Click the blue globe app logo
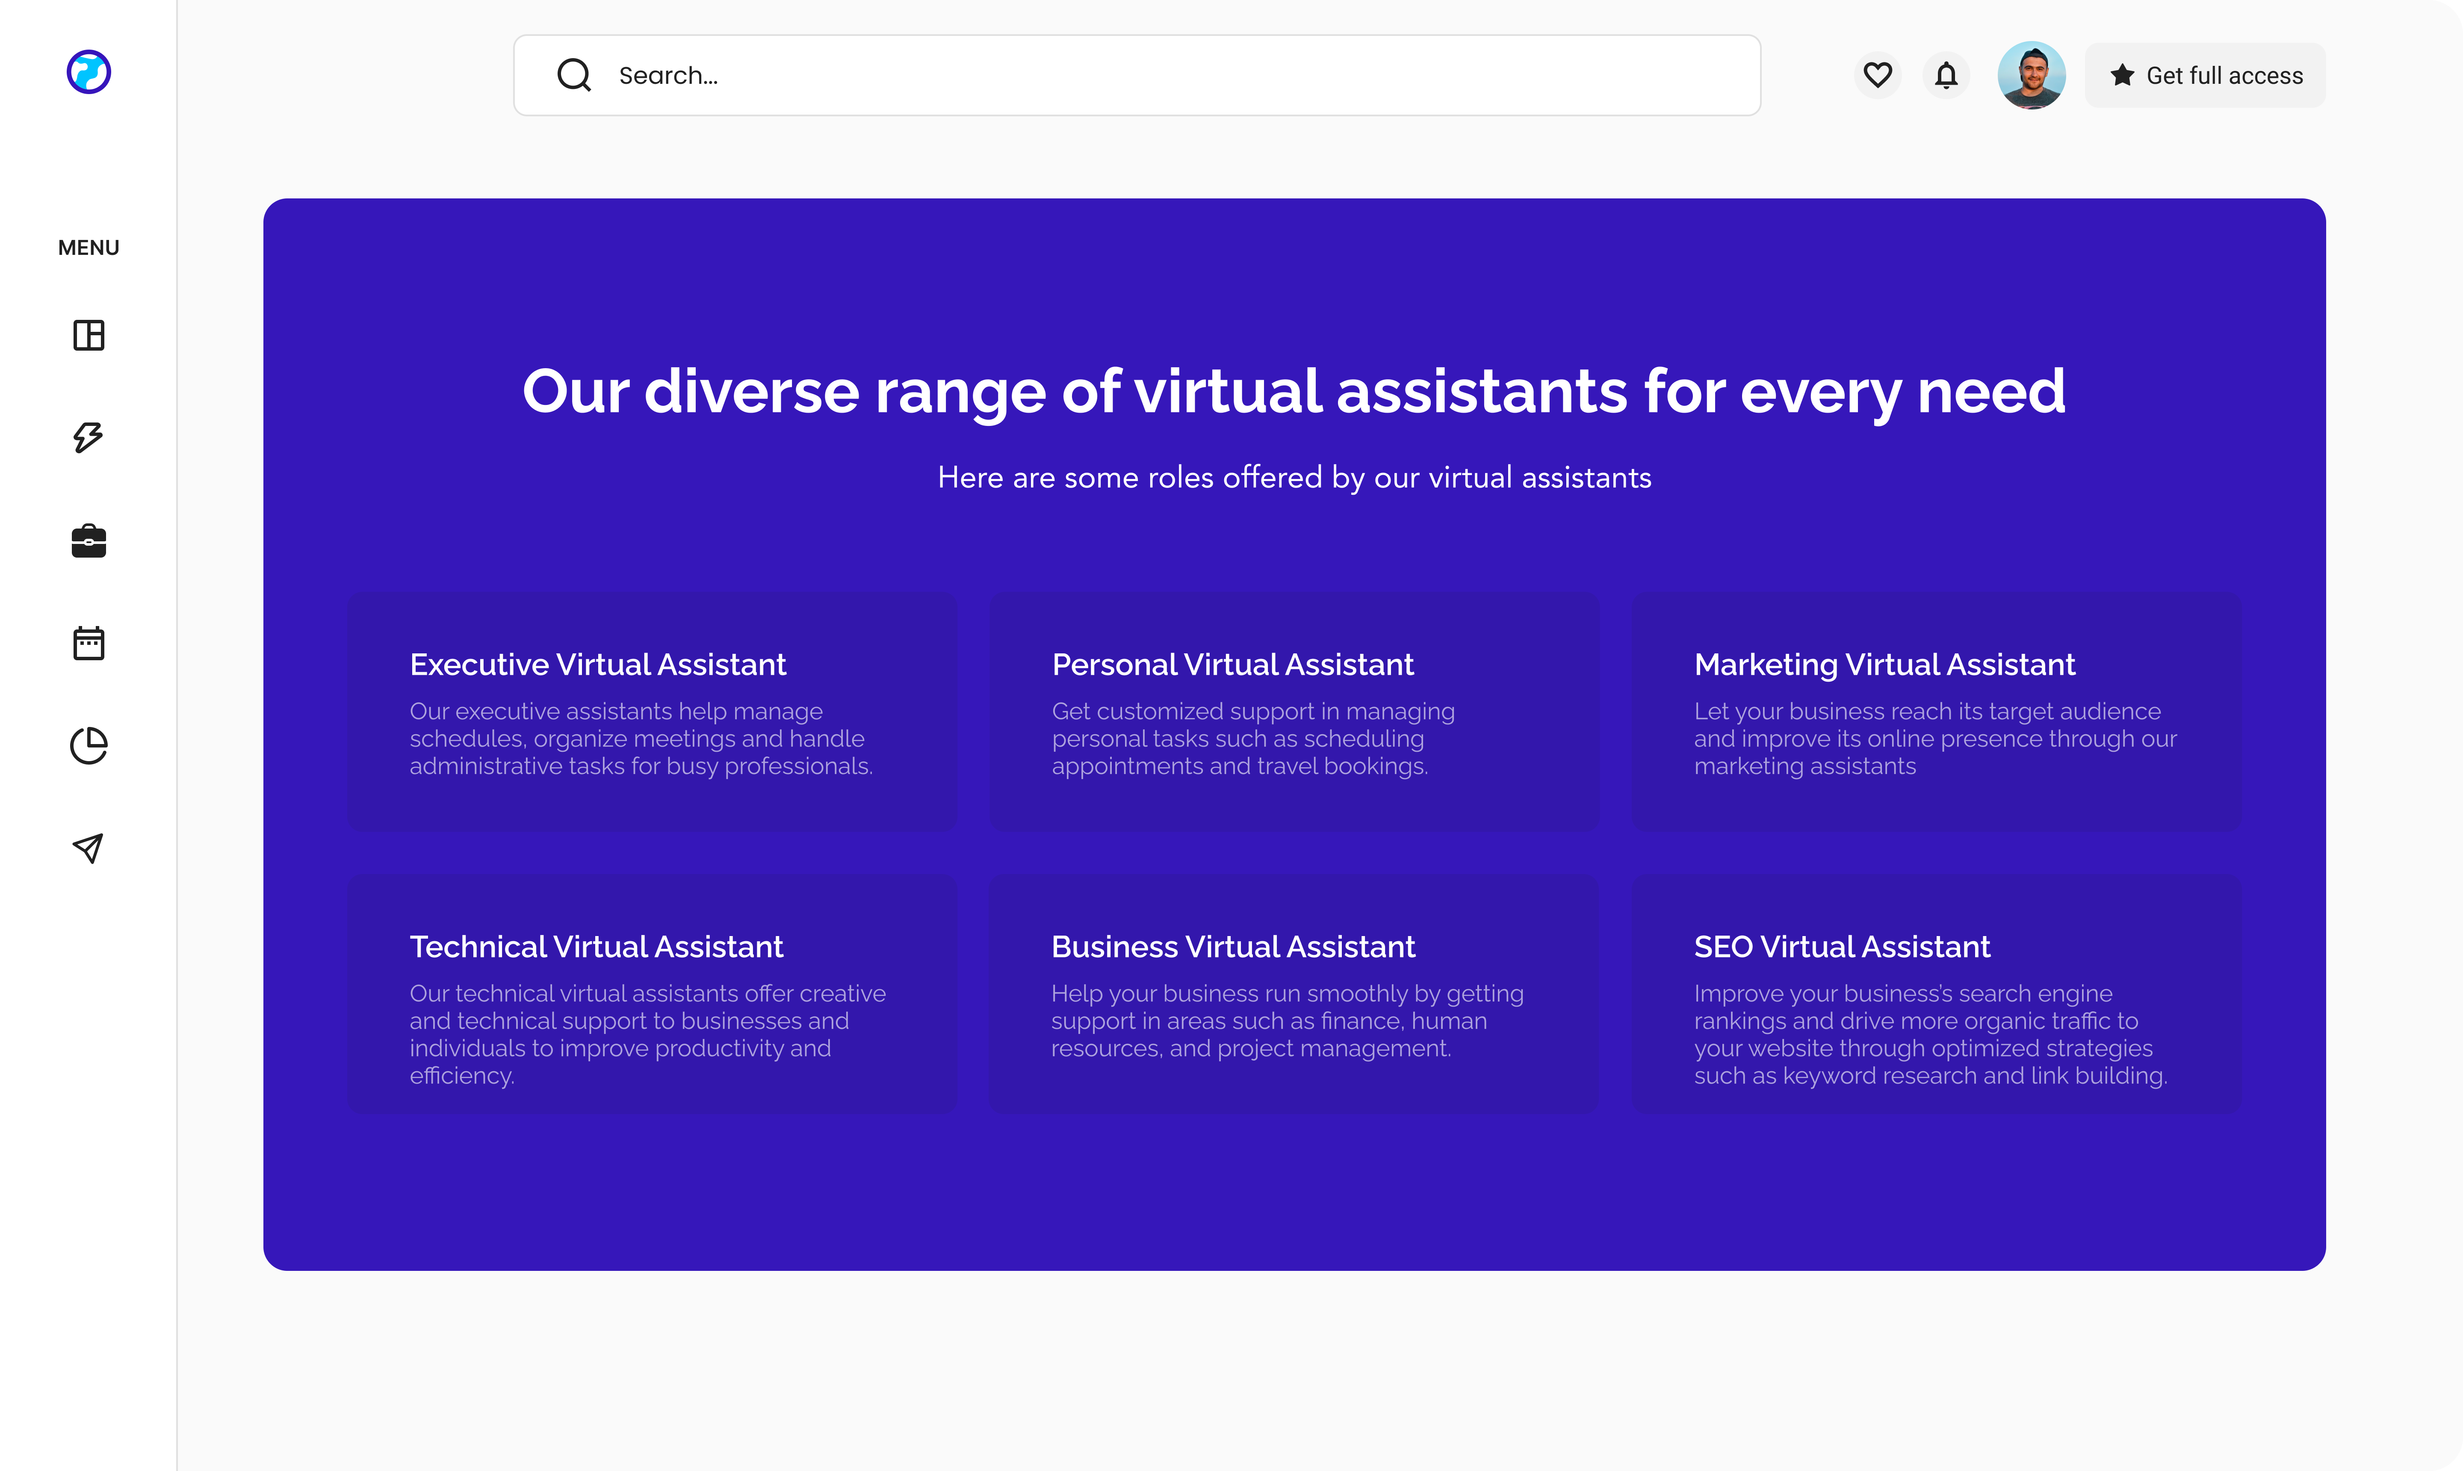2463x1471 pixels. (88, 72)
